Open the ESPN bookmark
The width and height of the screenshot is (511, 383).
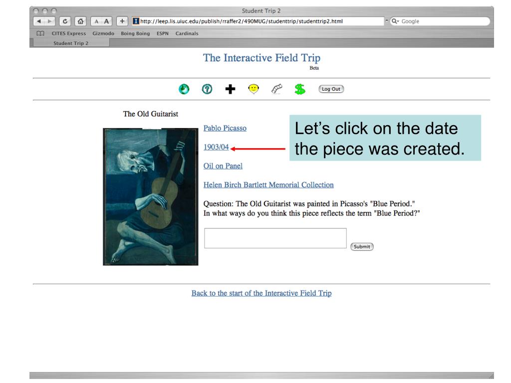click(163, 33)
